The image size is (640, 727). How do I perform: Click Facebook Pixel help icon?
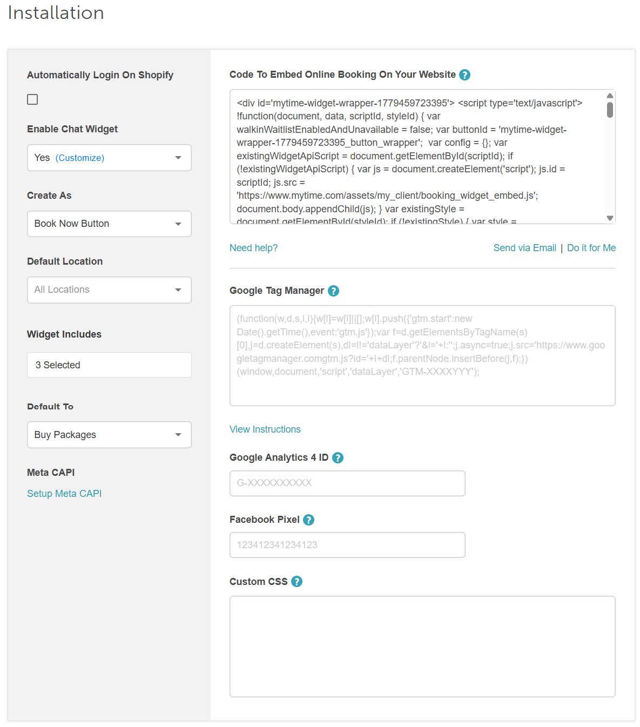(308, 520)
